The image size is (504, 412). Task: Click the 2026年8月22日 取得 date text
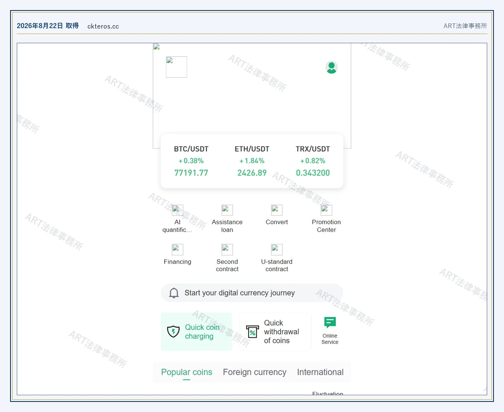(x=48, y=26)
